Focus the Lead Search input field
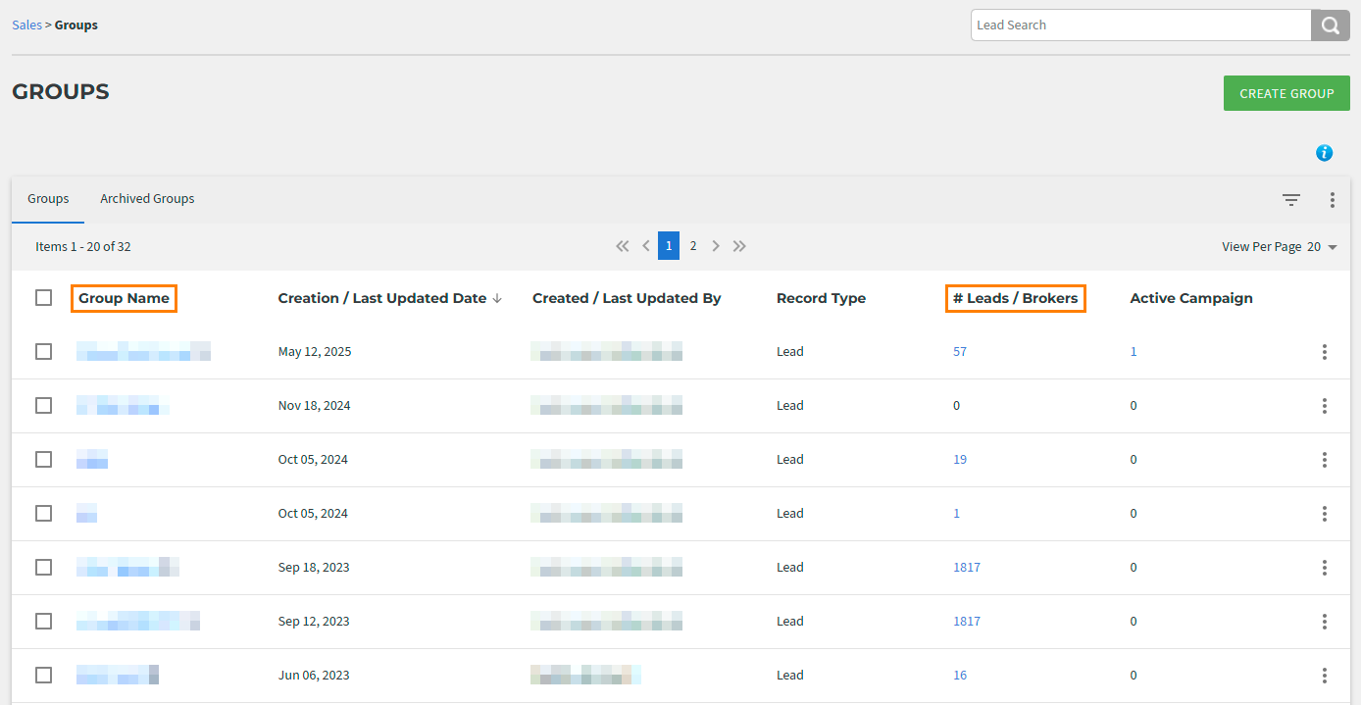 pos(1141,25)
